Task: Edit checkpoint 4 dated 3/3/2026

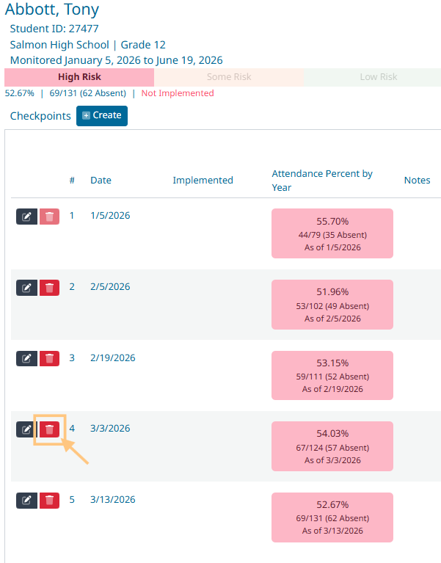Action: tap(26, 429)
